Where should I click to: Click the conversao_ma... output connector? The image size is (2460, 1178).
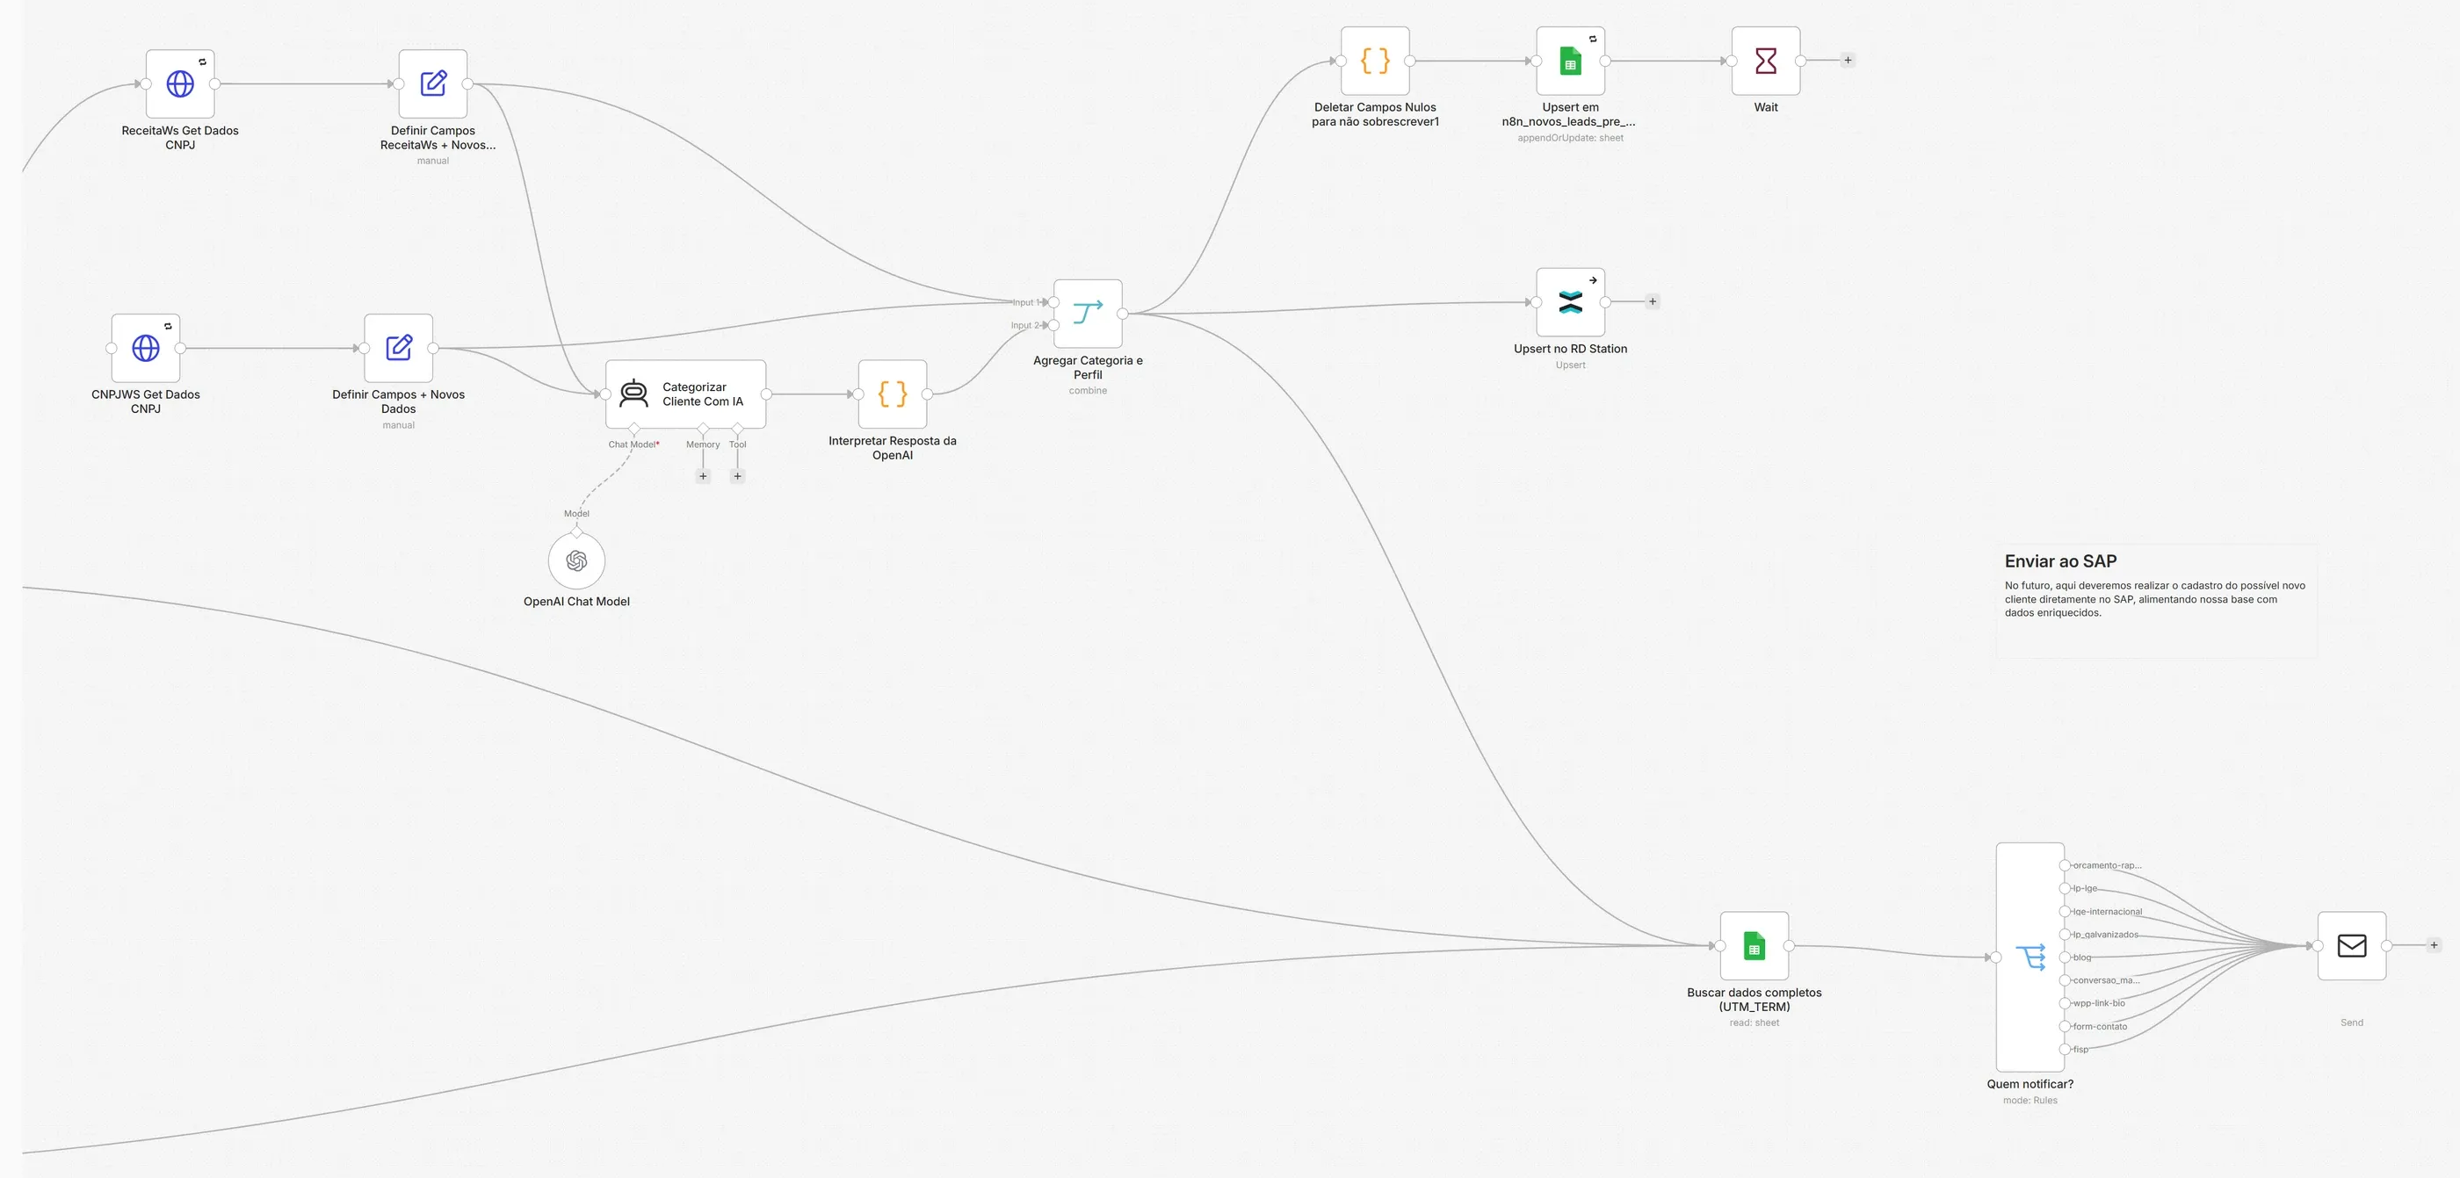coord(2065,980)
